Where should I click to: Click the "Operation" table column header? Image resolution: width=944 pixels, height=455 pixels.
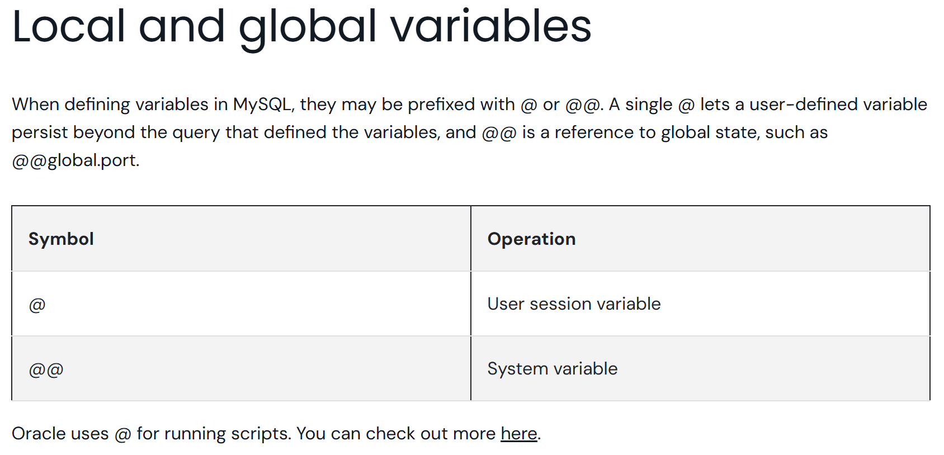(x=531, y=239)
